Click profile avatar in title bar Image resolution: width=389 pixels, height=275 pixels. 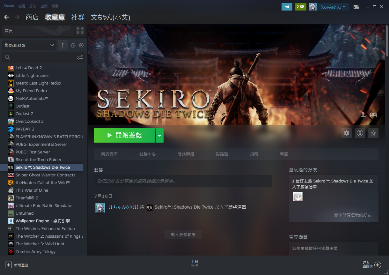click(x=313, y=7)
